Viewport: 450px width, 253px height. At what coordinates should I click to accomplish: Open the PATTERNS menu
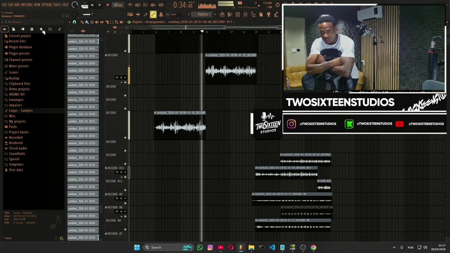click(x=27, y=5)
